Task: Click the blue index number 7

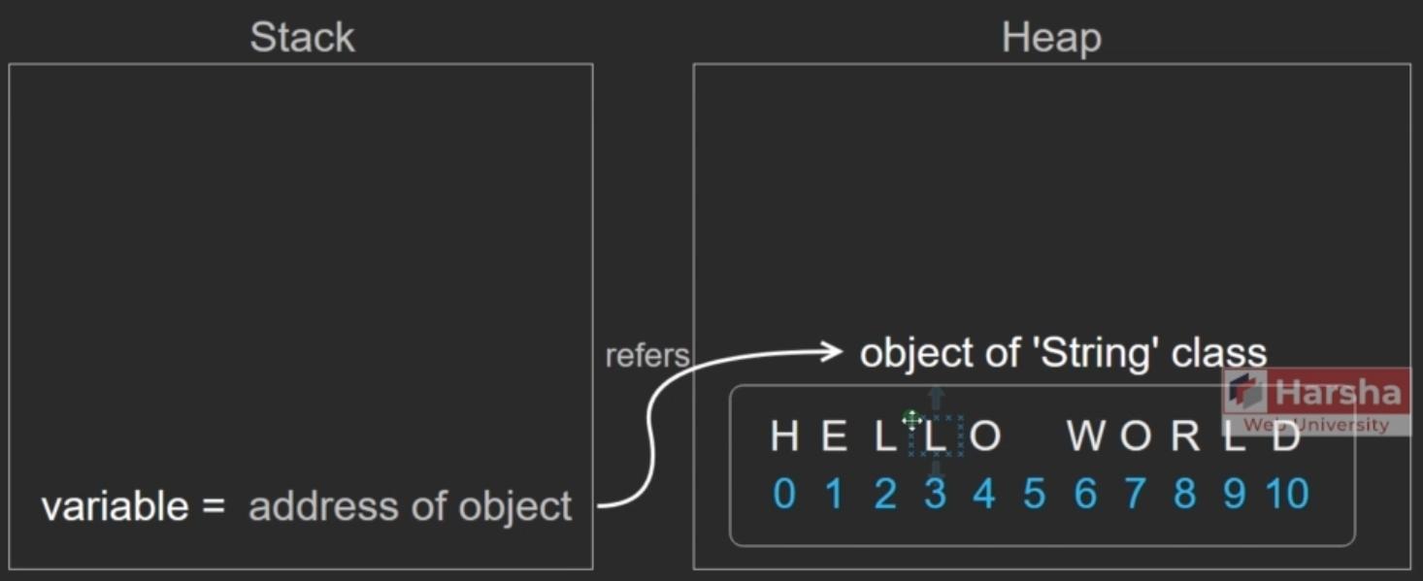Action: 1135,495
